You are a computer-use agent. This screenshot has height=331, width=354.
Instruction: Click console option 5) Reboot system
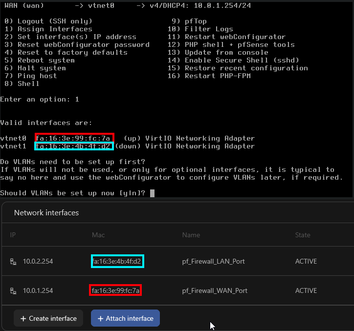point(40,61)
